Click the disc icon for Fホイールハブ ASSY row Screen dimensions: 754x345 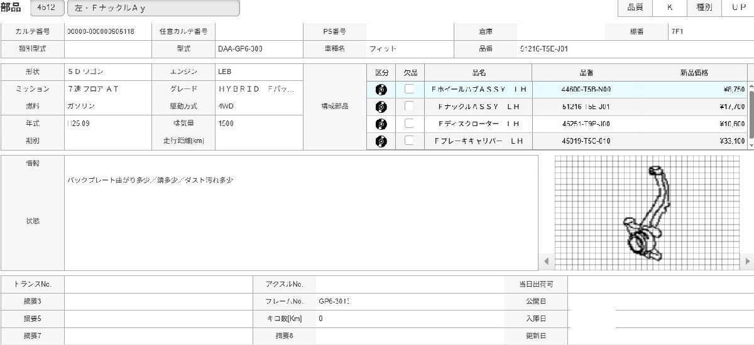[381, 89]
